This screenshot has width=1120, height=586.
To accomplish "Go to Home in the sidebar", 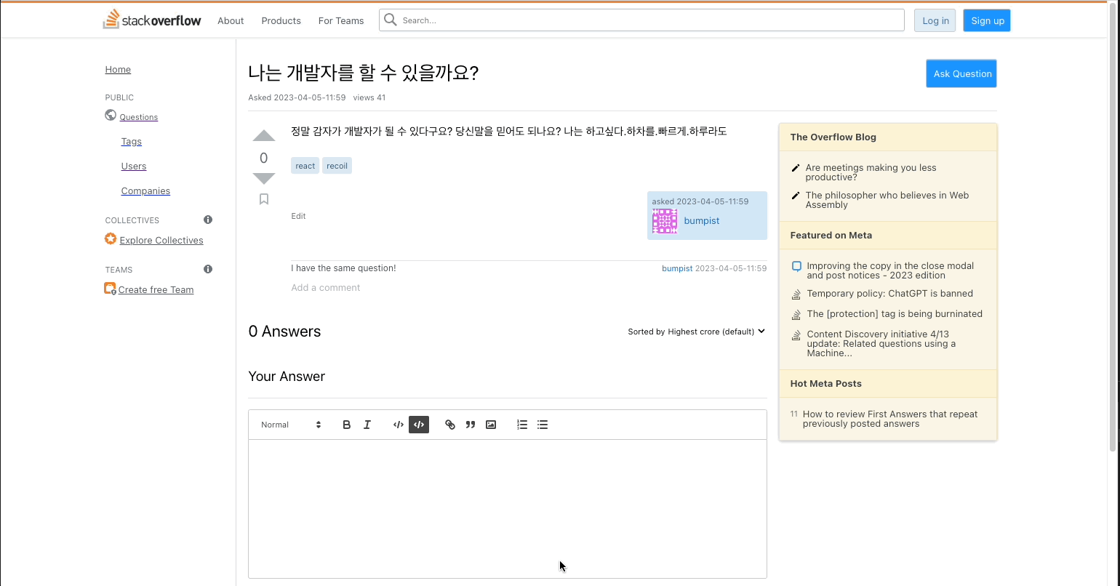I will (x=118, y=70).
